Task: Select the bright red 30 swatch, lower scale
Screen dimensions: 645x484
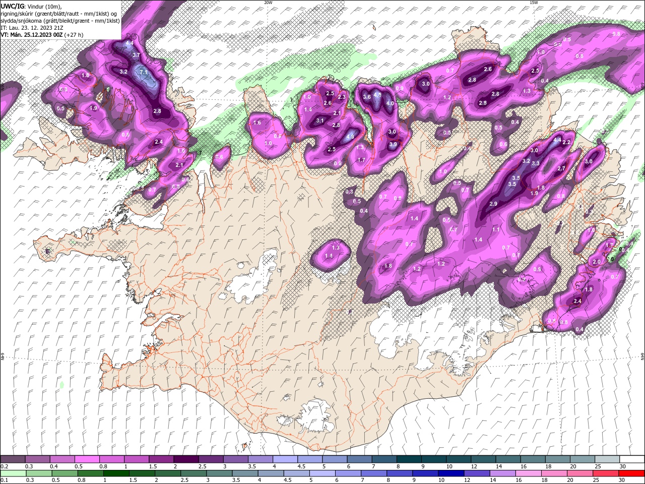Action: coord(632,473)
